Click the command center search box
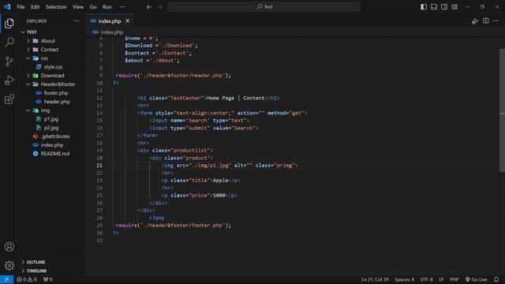Screen dimensions: 505x284 (264, 7)
